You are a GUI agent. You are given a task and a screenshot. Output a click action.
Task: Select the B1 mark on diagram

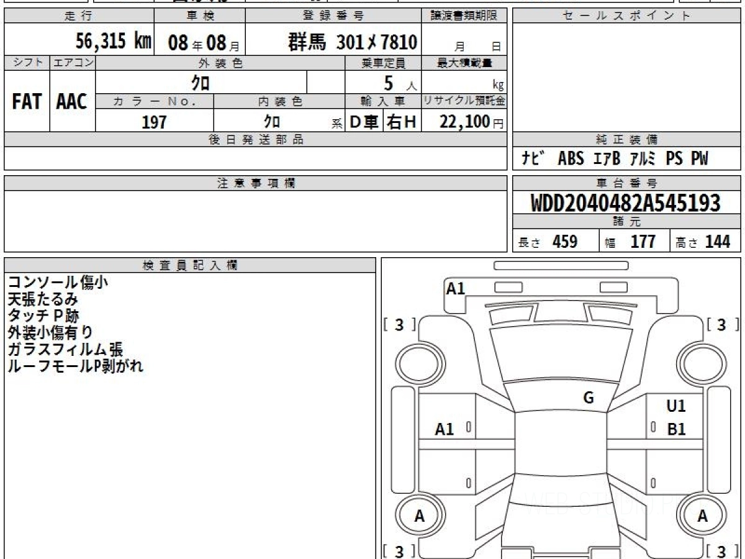coord(676,429)
